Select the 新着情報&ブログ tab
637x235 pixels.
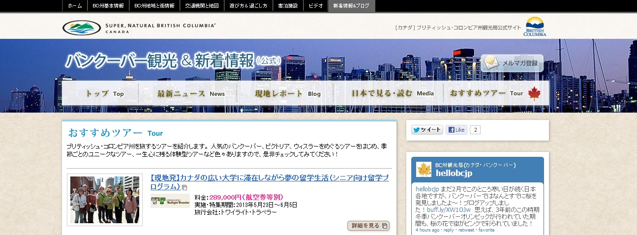click(351, 6)
